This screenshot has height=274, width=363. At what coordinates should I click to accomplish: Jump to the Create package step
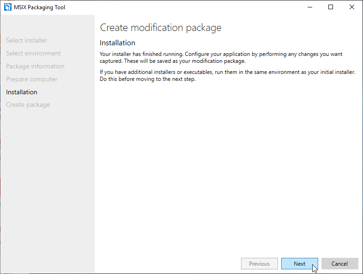pyautogui.click(x=28, y=105)
